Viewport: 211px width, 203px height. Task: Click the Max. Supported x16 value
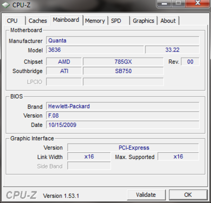click(x=178, y=157)
